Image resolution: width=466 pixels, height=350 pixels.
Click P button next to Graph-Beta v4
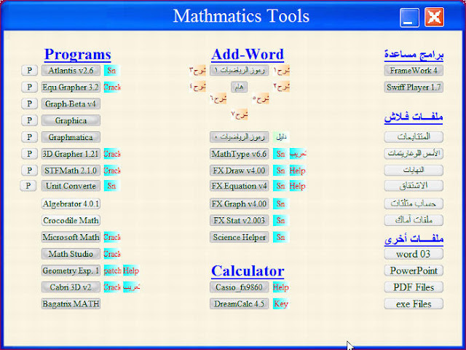pyautogui.click(x=29, y=104)
